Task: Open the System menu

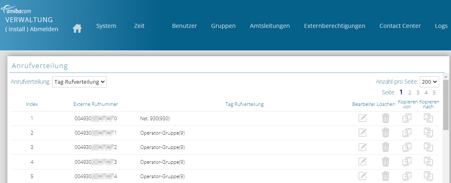Action: pyautogui.click(x=106, y=26)
